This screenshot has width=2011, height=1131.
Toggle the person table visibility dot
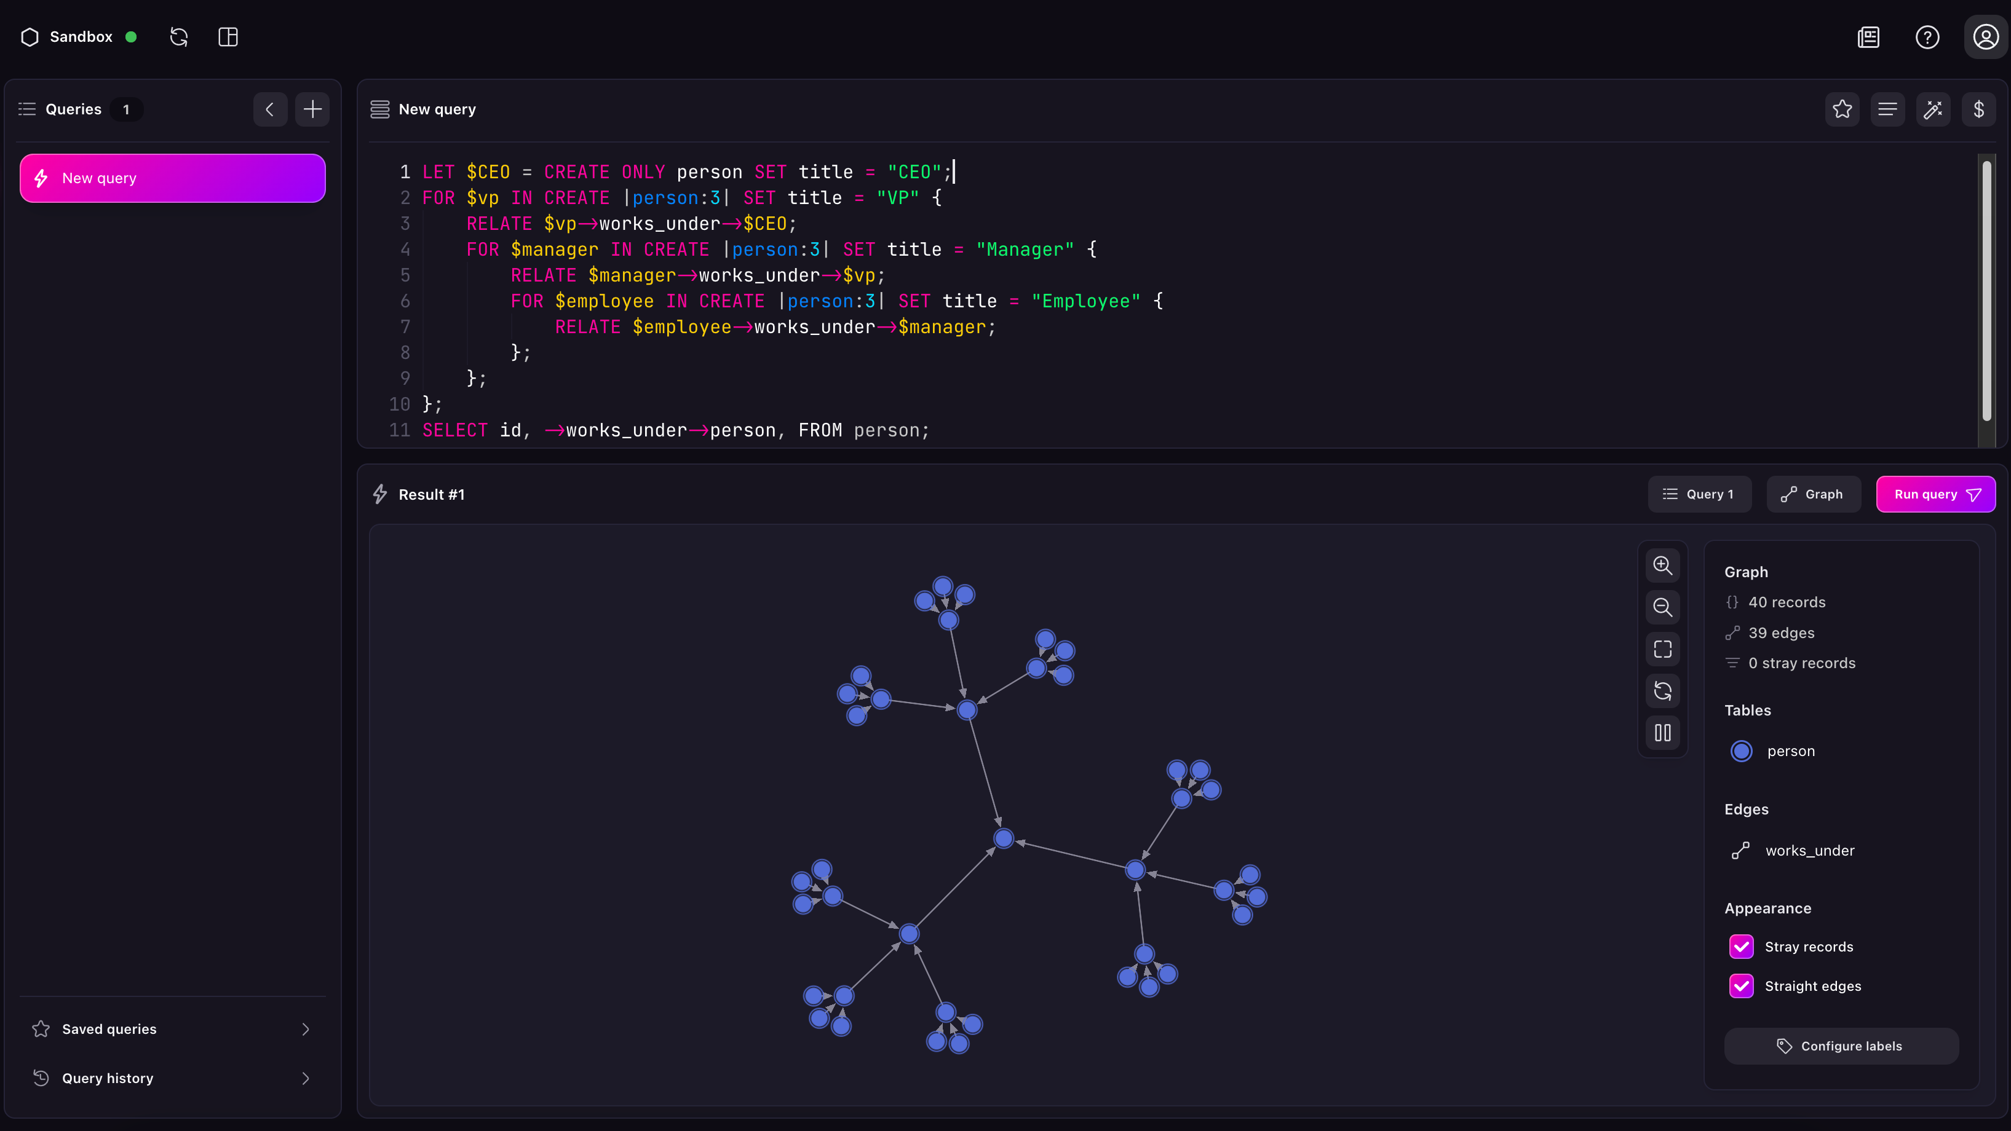1742,751
